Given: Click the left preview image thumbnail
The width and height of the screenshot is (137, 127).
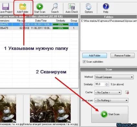Looking at the screenshot, I should click(8, 109).
